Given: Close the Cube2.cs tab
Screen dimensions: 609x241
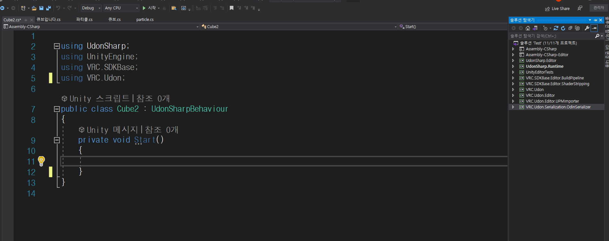Looking at the screenshot, I should pos(32,20).
